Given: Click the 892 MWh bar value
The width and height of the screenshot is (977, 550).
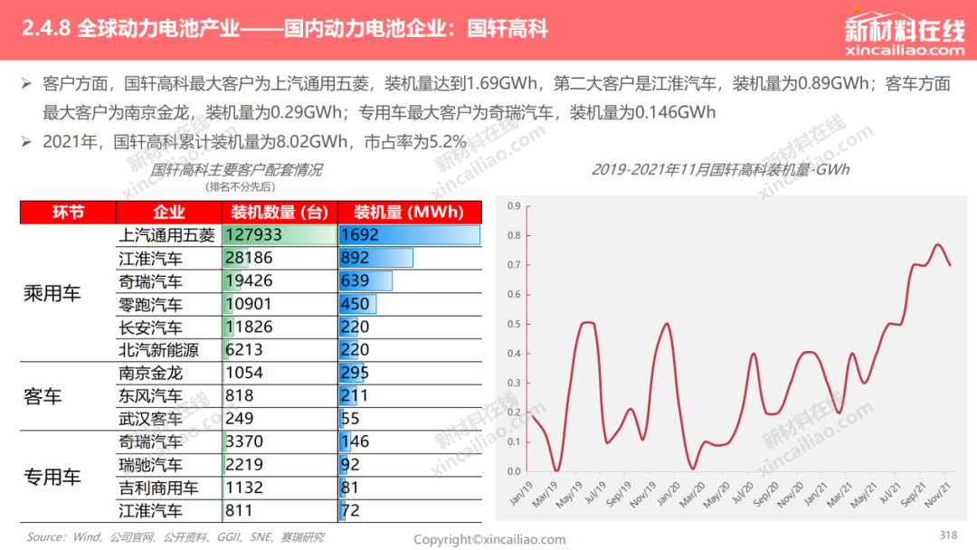Looking at the screenshot, I should pos(356,258).
